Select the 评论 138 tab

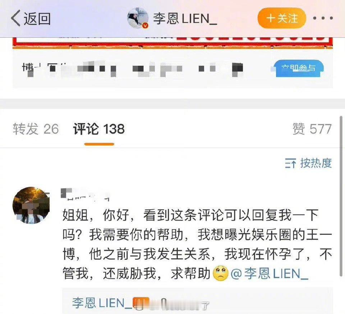[99, 129]
